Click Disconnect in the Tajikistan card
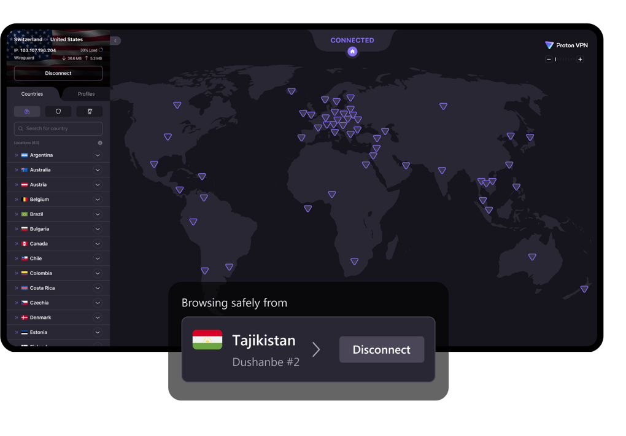Screen dimensions: 626x436 (x=381, y=349)
